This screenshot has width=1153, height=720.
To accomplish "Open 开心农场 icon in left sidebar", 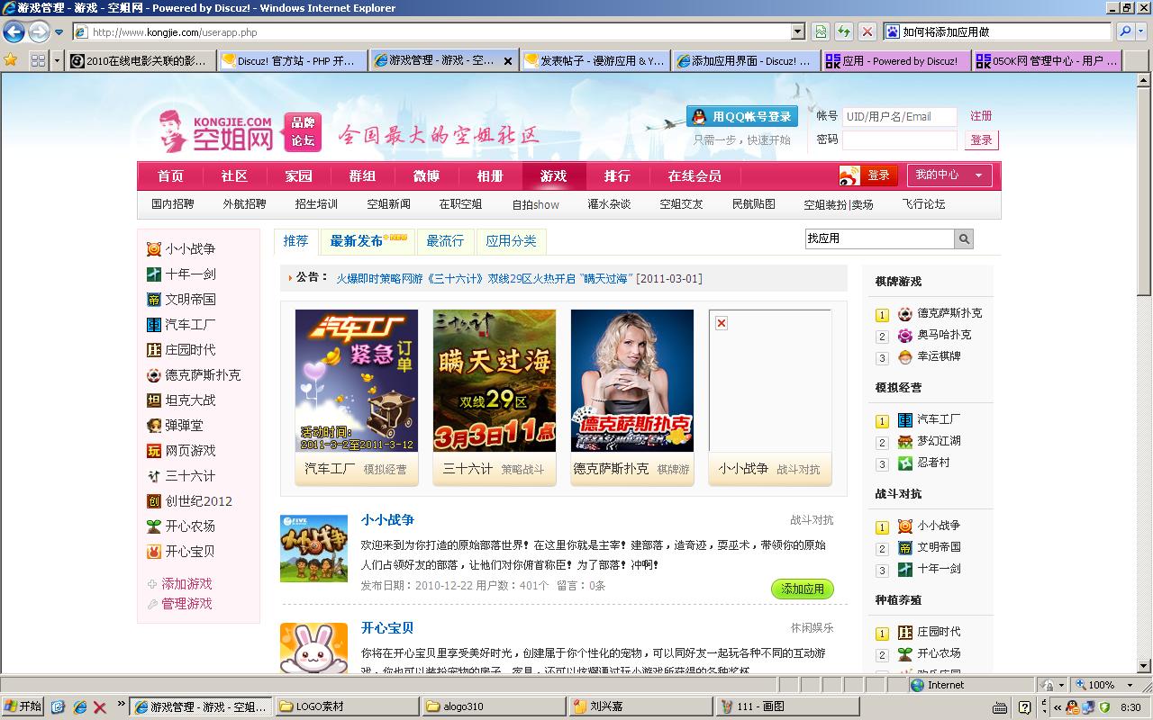I will (x=154, y=526).
